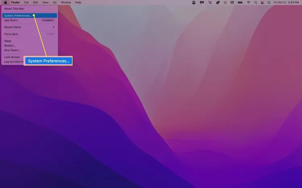302x188 pixels.
Task: Put the Mac to Sleep
Action: click(29, 41)
